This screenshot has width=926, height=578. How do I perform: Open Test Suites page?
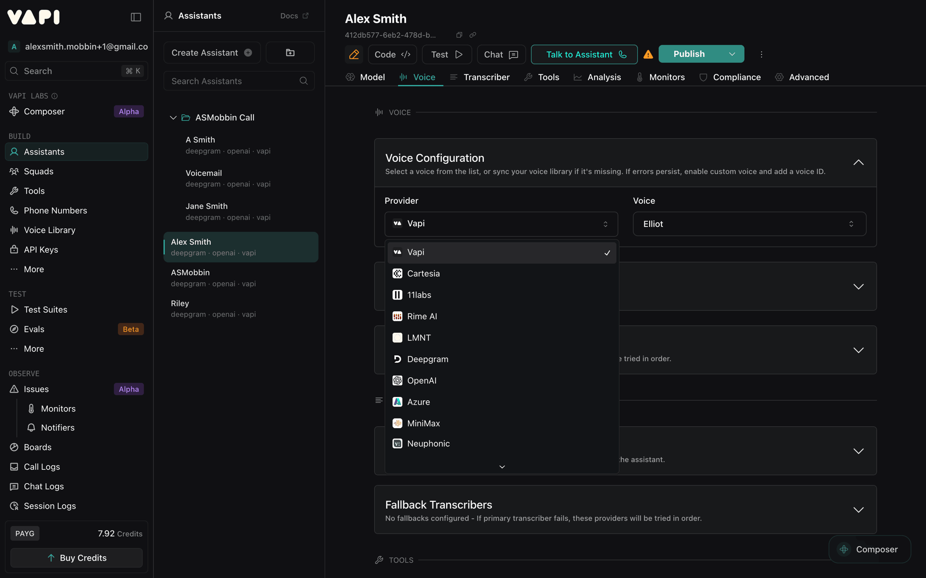[x=76, y=310]
